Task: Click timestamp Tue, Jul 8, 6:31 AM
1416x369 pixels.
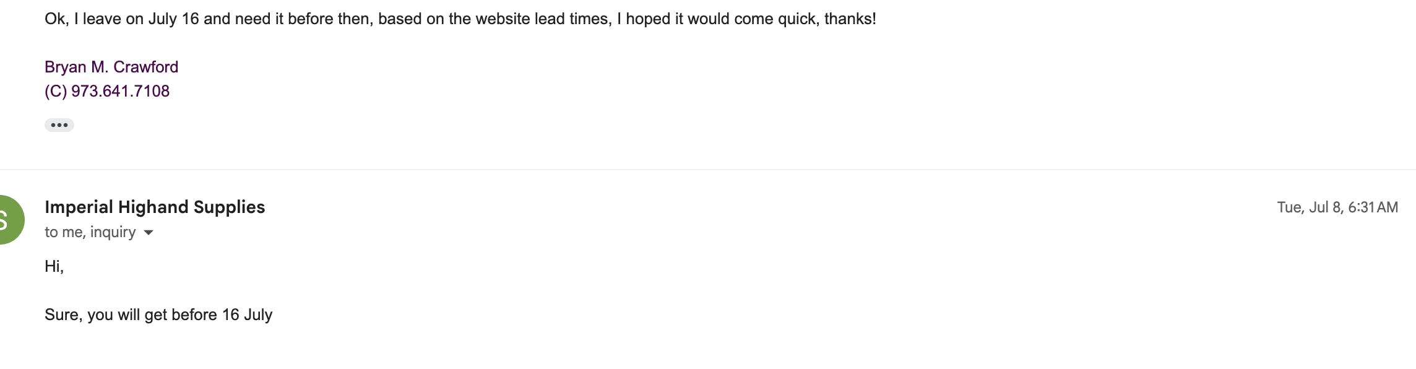Action: point(1337,207)
